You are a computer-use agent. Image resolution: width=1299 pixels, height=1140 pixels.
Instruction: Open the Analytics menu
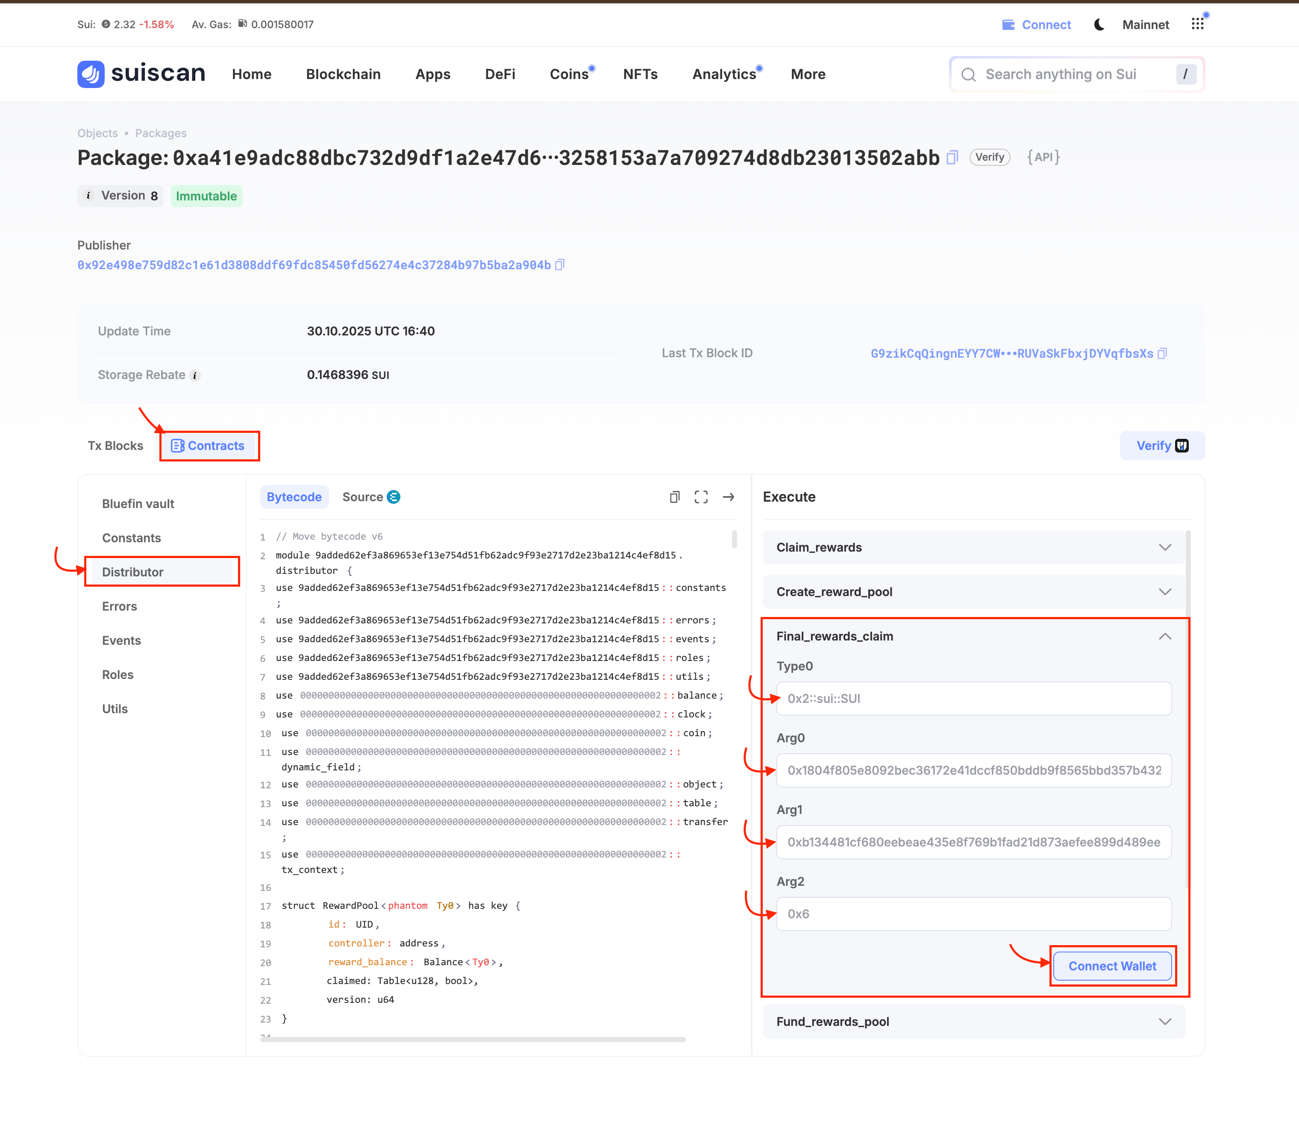(724, 74)
